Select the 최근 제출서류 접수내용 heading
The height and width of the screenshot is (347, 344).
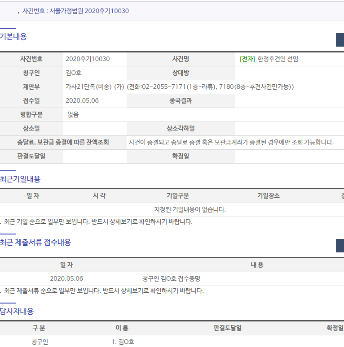tap(35, 242)
